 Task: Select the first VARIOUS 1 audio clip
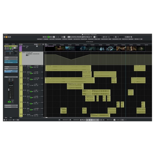click(68, 68)
